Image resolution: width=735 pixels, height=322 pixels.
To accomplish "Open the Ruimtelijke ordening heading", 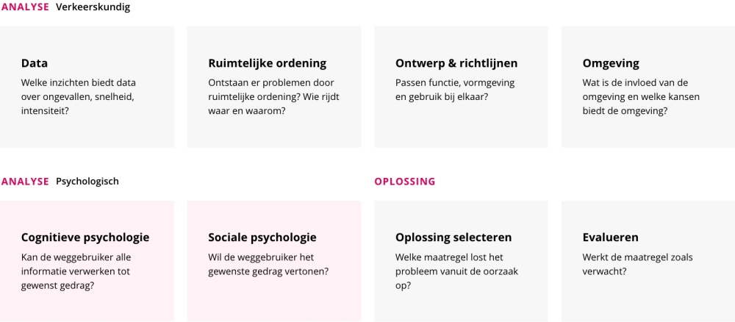I will pos(267,63).
